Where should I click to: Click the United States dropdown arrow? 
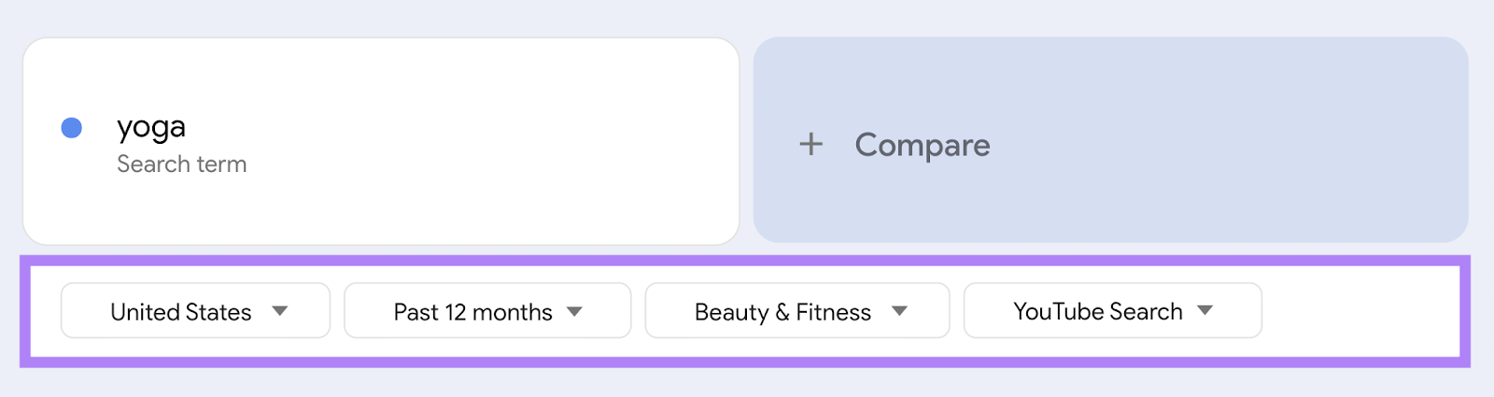point(280,311)
